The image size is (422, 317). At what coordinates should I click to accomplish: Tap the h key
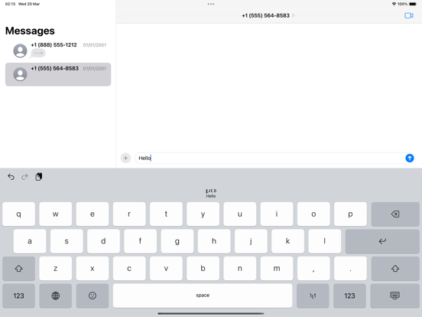coord(214,241)
